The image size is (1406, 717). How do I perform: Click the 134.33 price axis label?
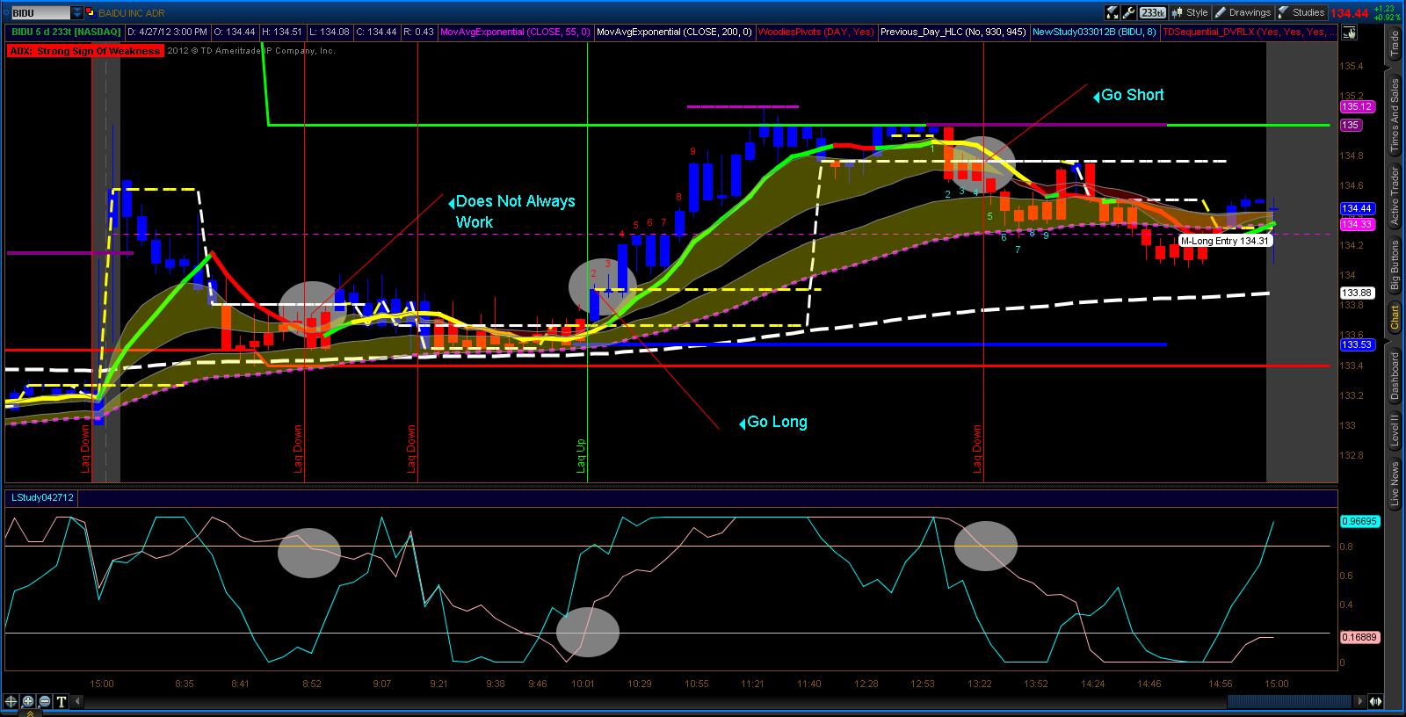pyautogui.click(x=1357, y=224)
